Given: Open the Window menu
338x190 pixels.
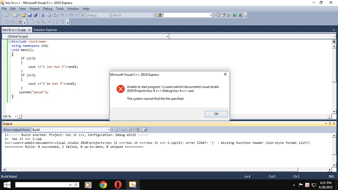Looking at the screenshot, I should (73, 9).
